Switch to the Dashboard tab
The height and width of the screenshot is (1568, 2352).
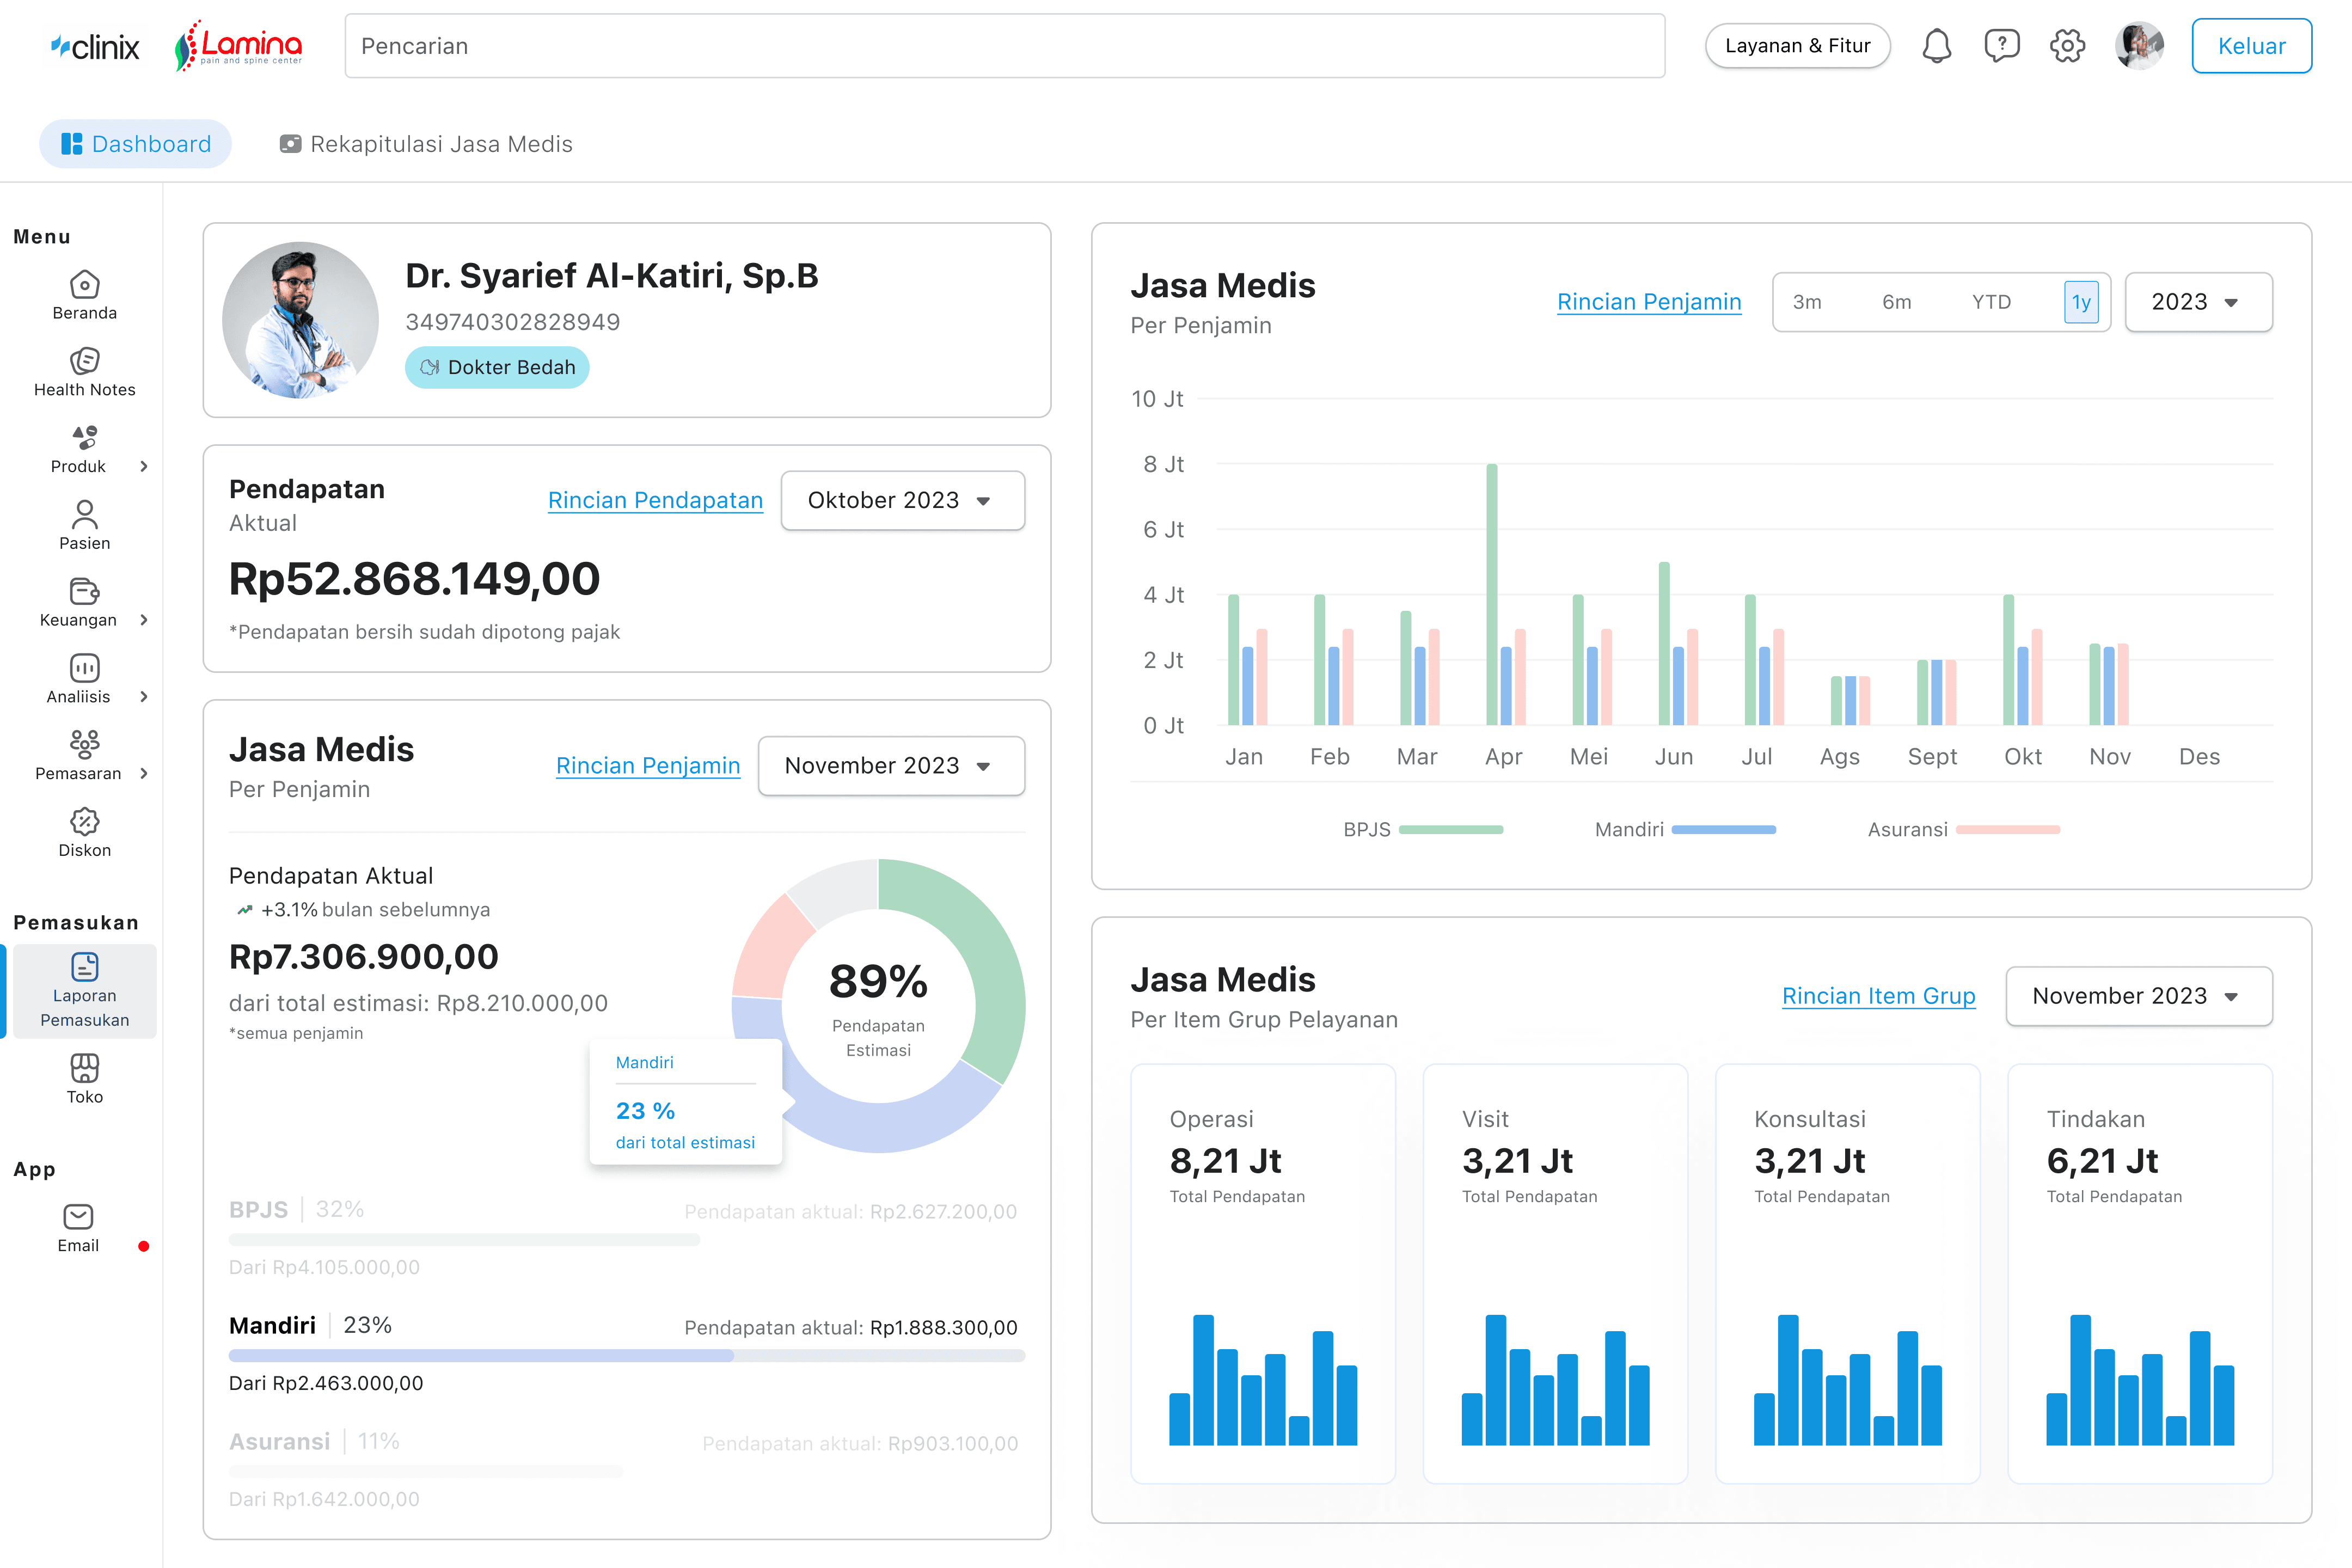(x=135, y=143)
